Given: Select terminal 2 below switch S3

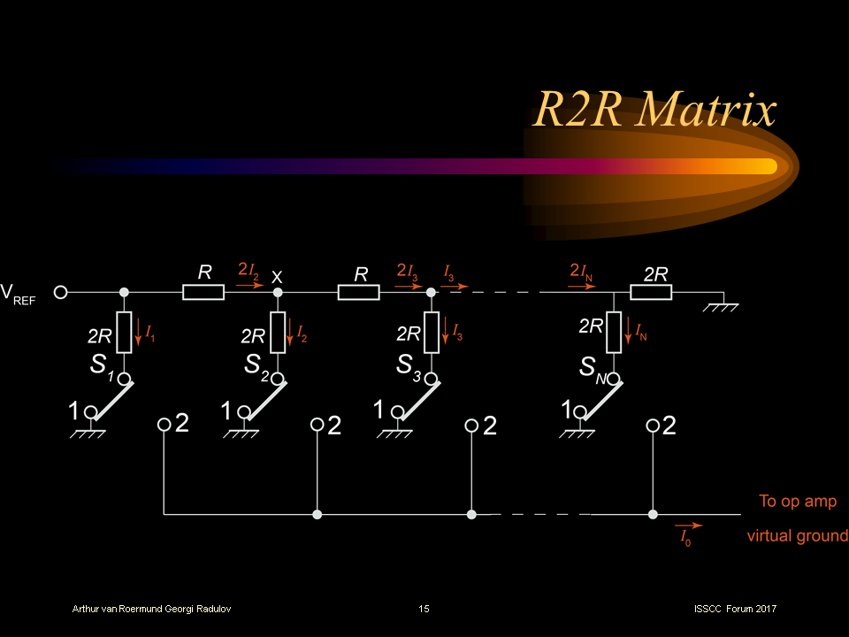Looking at the screenshot, I should [x=472, y=426].
